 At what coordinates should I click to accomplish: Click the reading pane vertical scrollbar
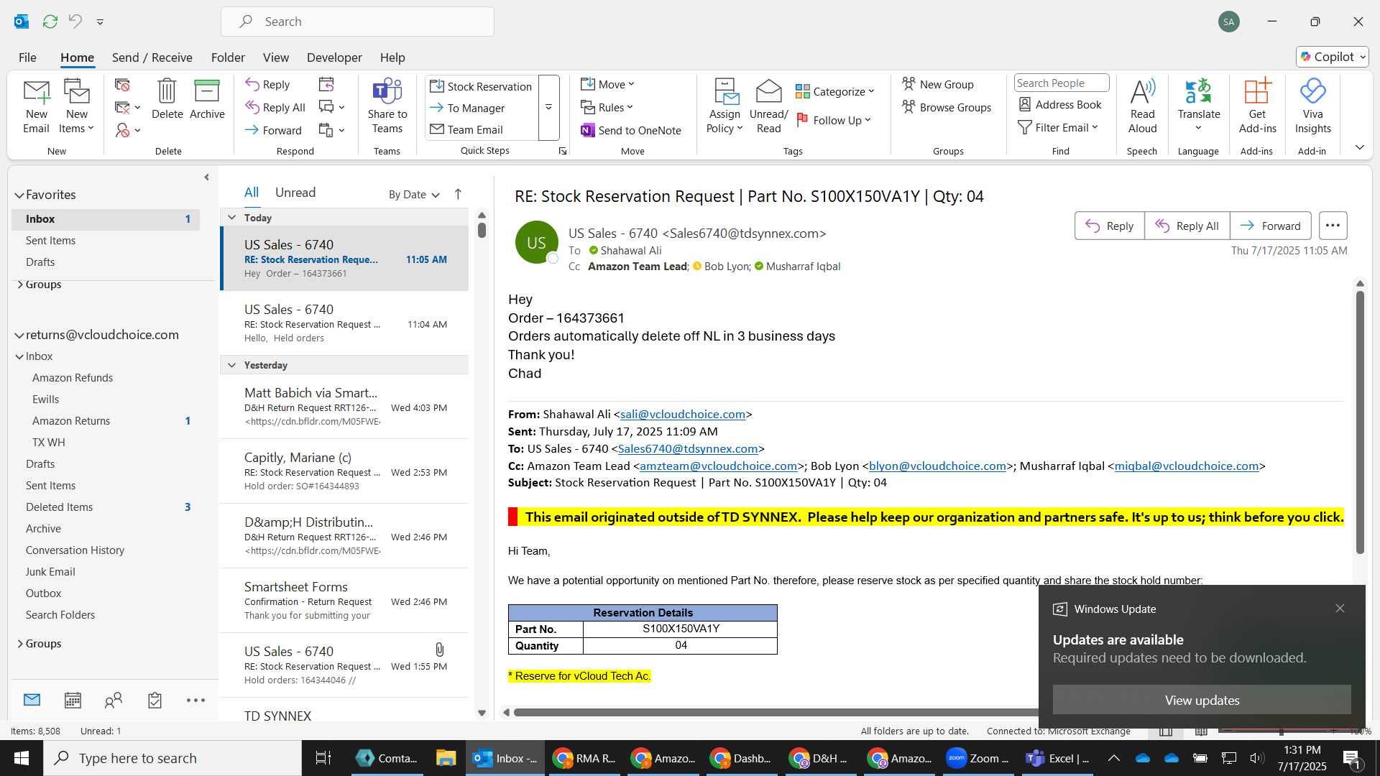coord(1360,422)
